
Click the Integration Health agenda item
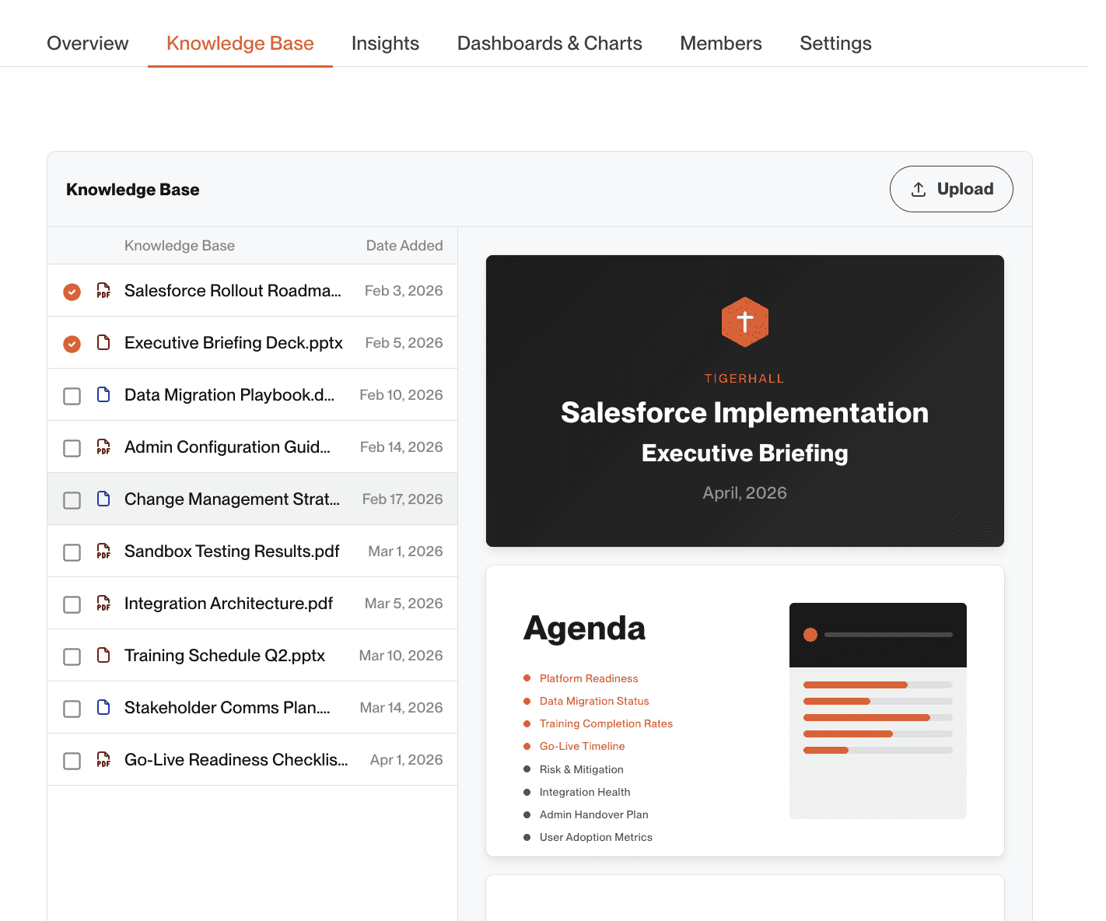pos(585,792)
